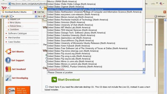Click the Add Tab button
167x94 pixels.
tap(39, 12)
